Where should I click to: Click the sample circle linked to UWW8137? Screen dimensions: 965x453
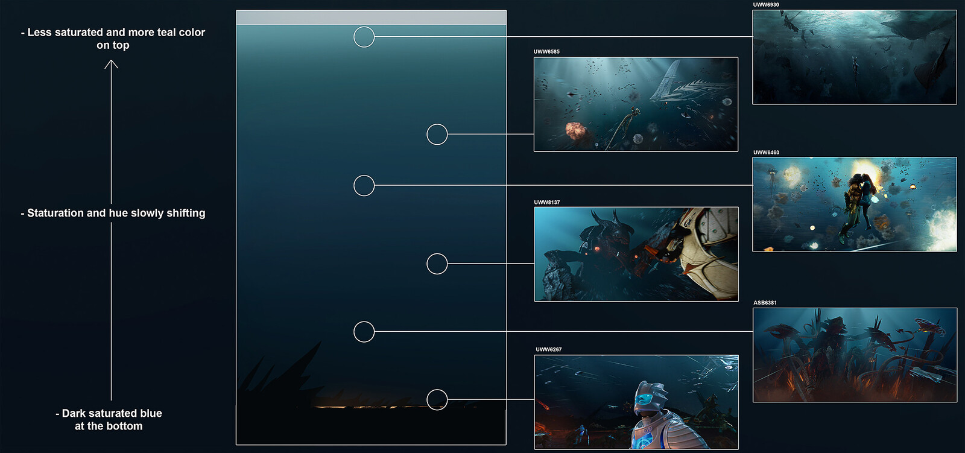pos(437,264)
